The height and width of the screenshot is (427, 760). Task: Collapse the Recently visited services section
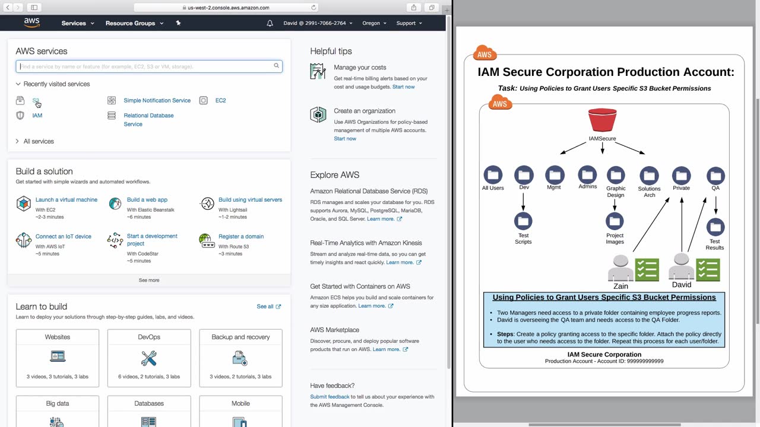pos(53,84)
